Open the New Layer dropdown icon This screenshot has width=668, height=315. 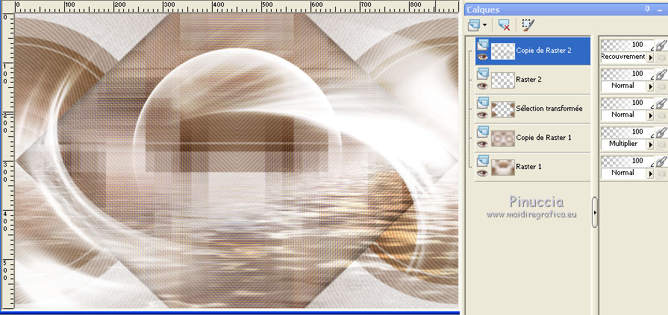click(477, 25)
